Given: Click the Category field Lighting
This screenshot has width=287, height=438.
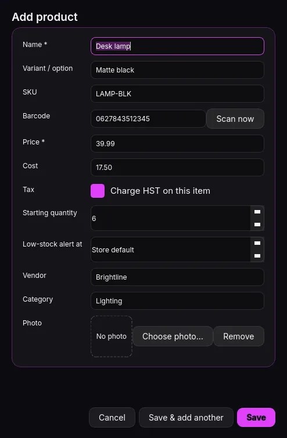Looking at the screenshot, I should pos(177,301).
